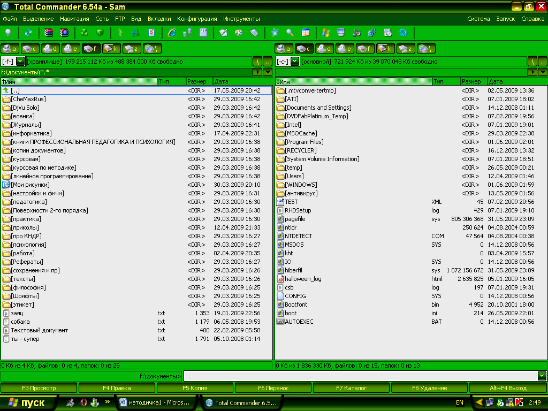Viewport: 548px width, 411px height.
Task: Switch right panel to network drive z
Action: coord(406,49)
